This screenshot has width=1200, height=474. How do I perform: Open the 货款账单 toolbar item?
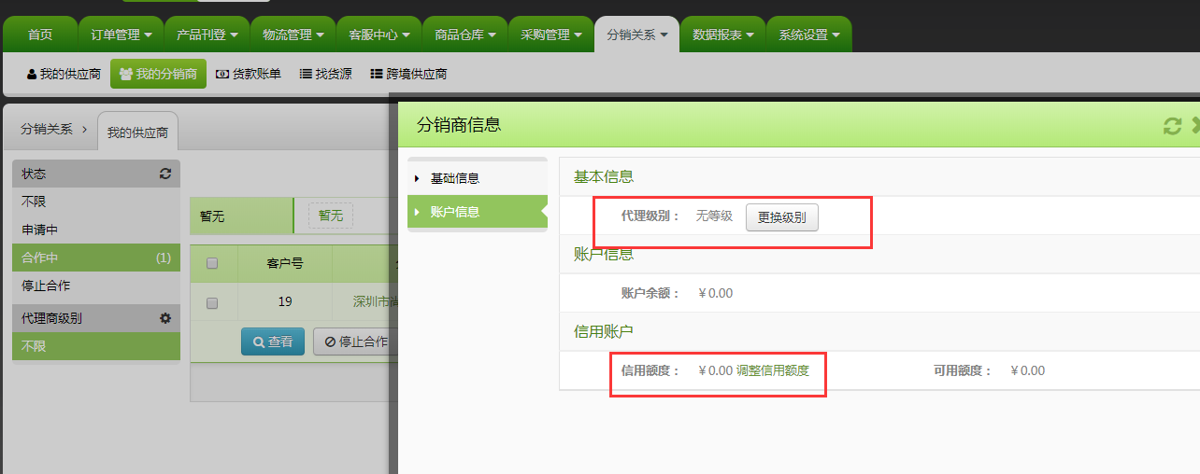[x=249, y=74]
